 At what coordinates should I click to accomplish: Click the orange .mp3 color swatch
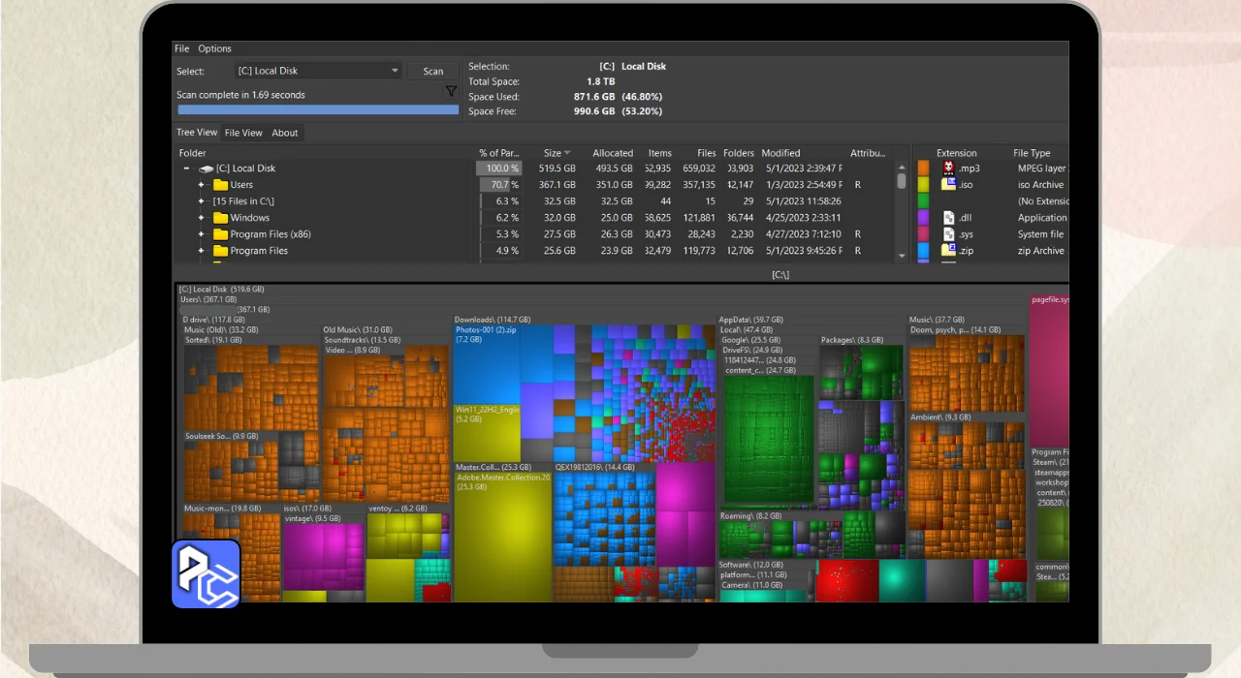click(923, 169)
